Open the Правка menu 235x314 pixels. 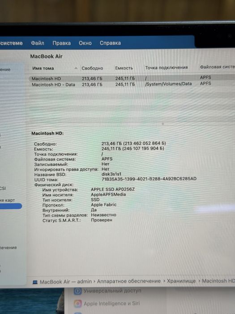coord(62,43)
